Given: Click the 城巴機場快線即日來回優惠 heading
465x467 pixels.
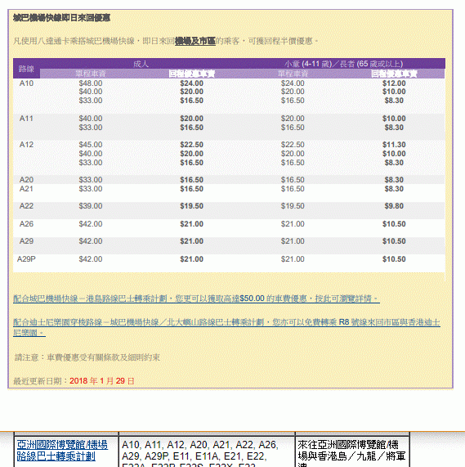Looking at the screenshot, I should (x=61, y=18).
